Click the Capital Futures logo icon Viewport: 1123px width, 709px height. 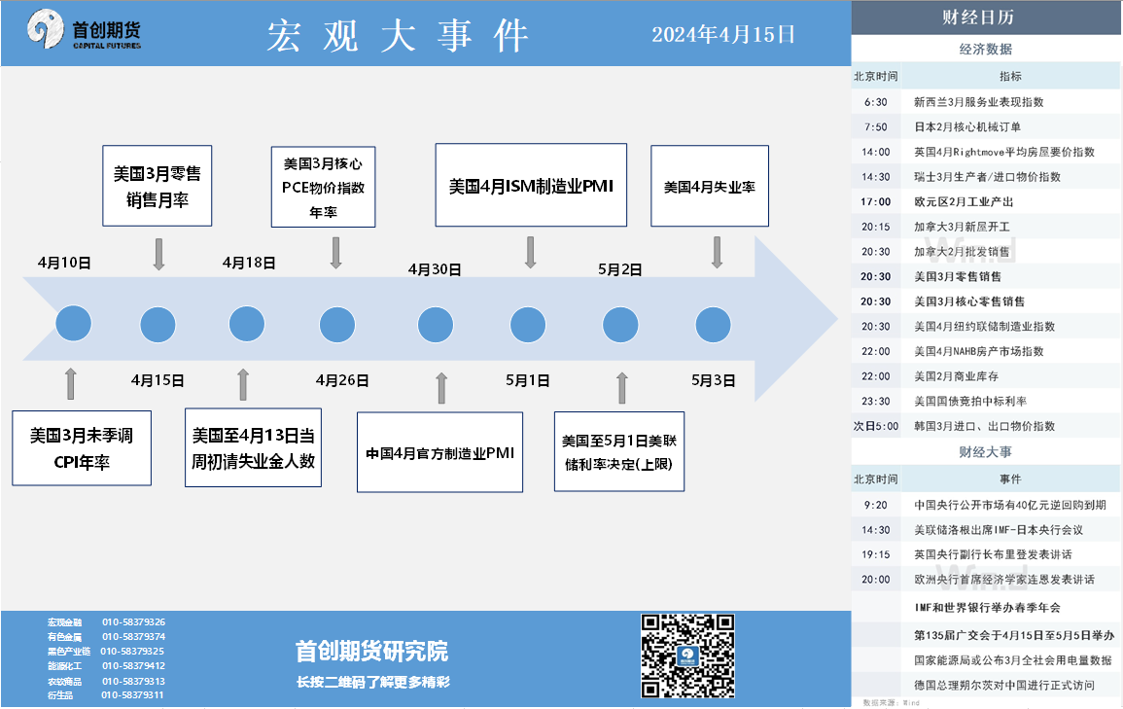(45, 28)
